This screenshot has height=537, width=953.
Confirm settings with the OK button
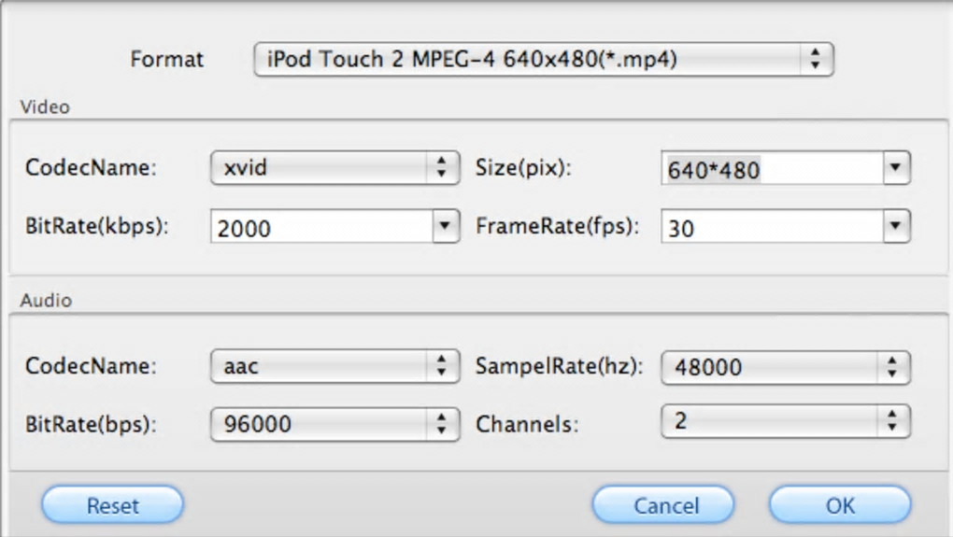point(840,506)
